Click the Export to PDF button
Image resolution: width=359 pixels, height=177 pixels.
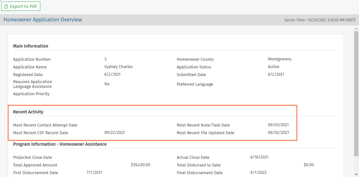click(x=20, y=6)
